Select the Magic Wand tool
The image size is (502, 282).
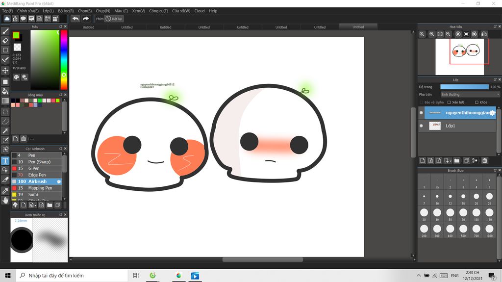coord(5,131)
